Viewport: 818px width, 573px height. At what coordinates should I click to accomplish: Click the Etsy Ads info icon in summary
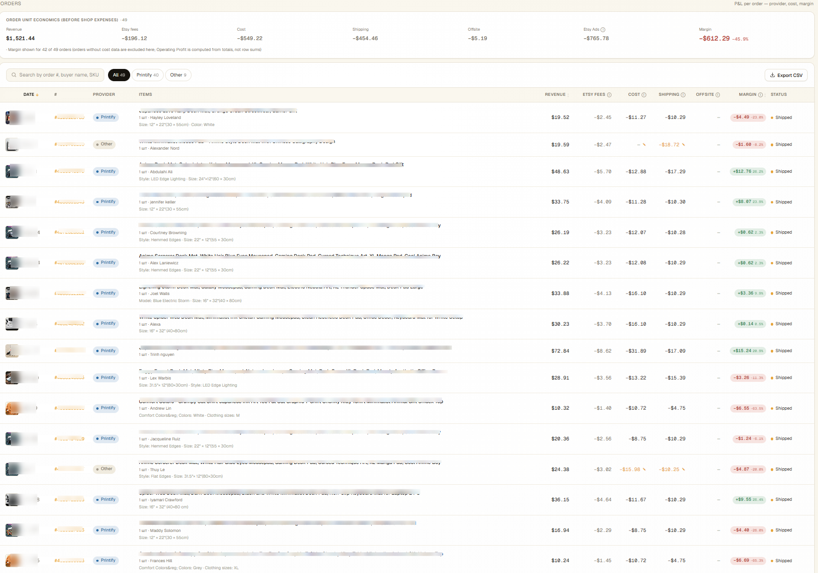point(603,30)
